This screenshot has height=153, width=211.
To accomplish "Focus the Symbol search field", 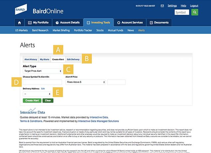I will point(182,12).
